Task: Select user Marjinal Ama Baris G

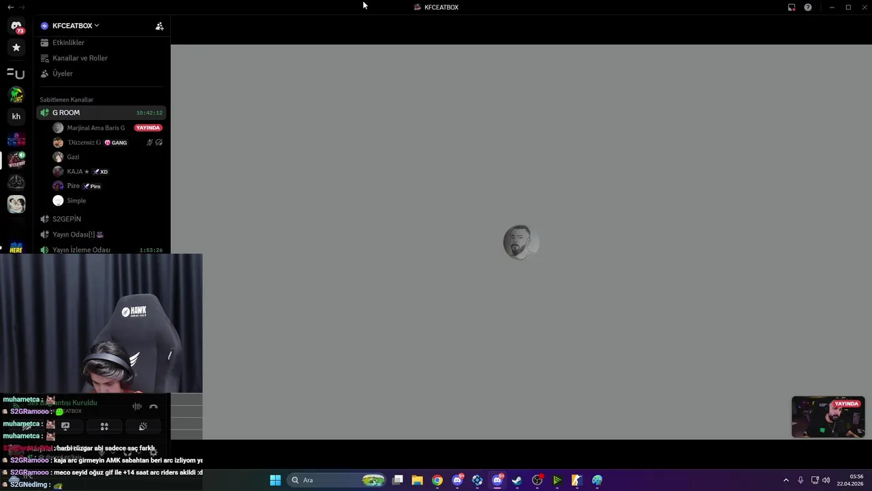Action: point(95,128)
